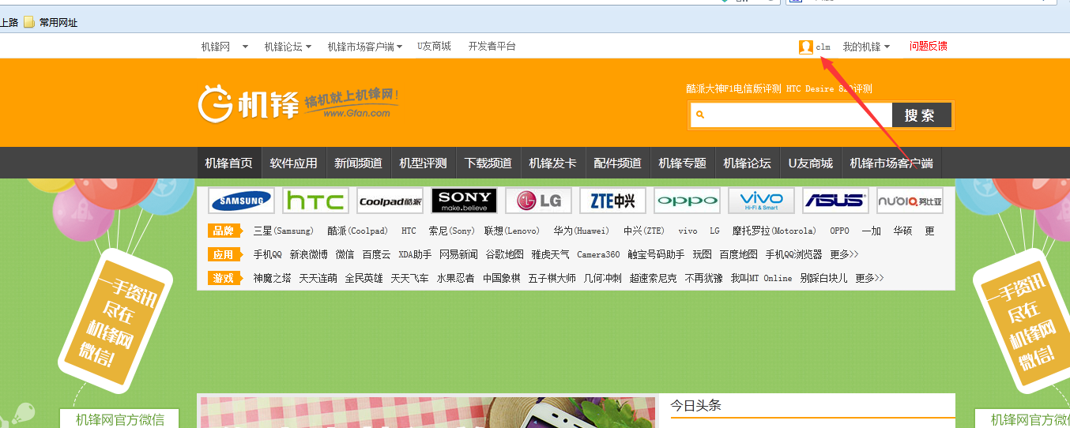Click the ZTE brand logo
The image size is (1070, 428).
click(x=612, y=201)
